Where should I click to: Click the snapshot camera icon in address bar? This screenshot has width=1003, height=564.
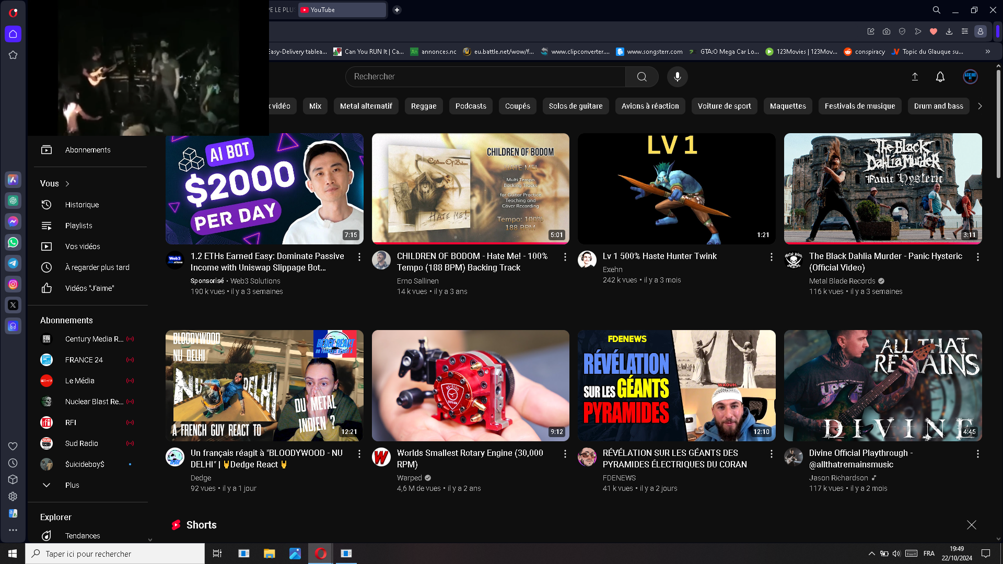coord(887,31)
